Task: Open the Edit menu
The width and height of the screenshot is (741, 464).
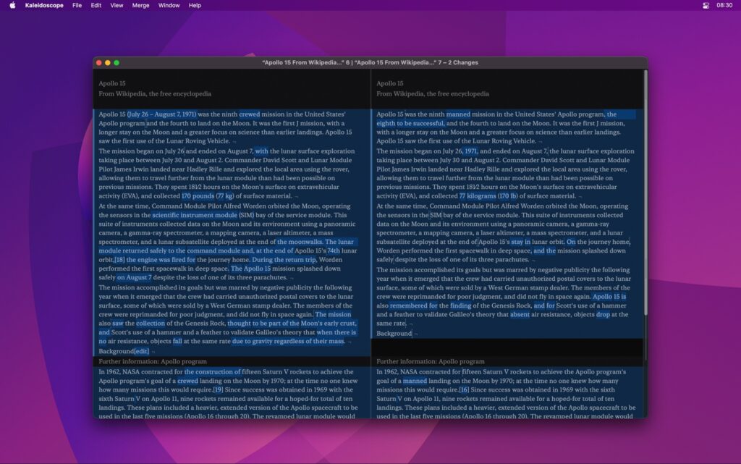Action: click(96, 5)
